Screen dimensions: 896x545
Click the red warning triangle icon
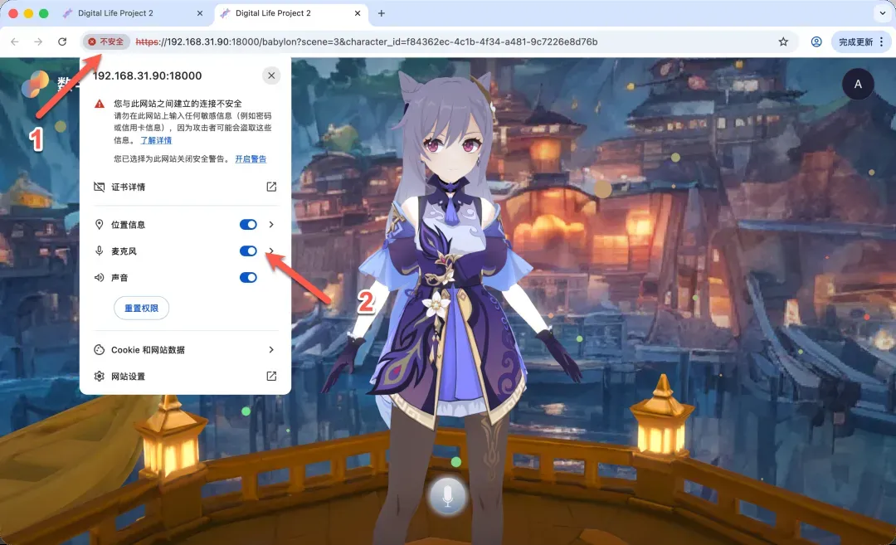(x=100, y=104)
